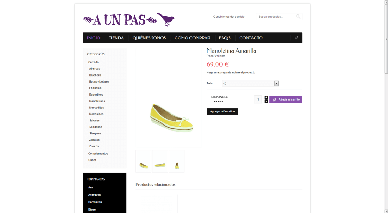Click the A Un Pas bird logo
388x213 pixels.
129,19
